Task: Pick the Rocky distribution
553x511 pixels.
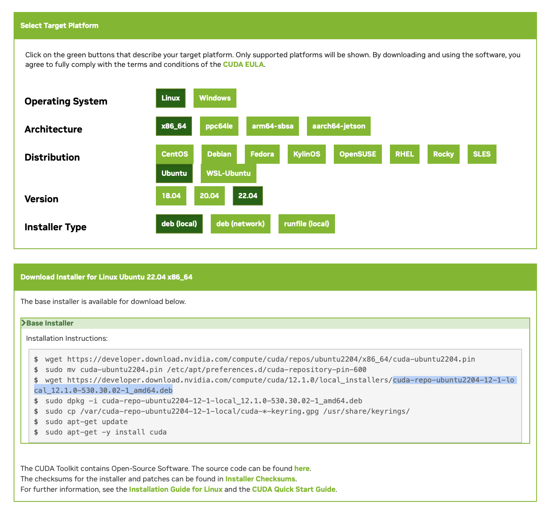Action: 444,154
